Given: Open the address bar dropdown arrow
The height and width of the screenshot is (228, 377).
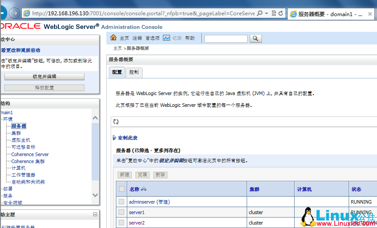Looking at the screenshot, I should tap(266, 14).
